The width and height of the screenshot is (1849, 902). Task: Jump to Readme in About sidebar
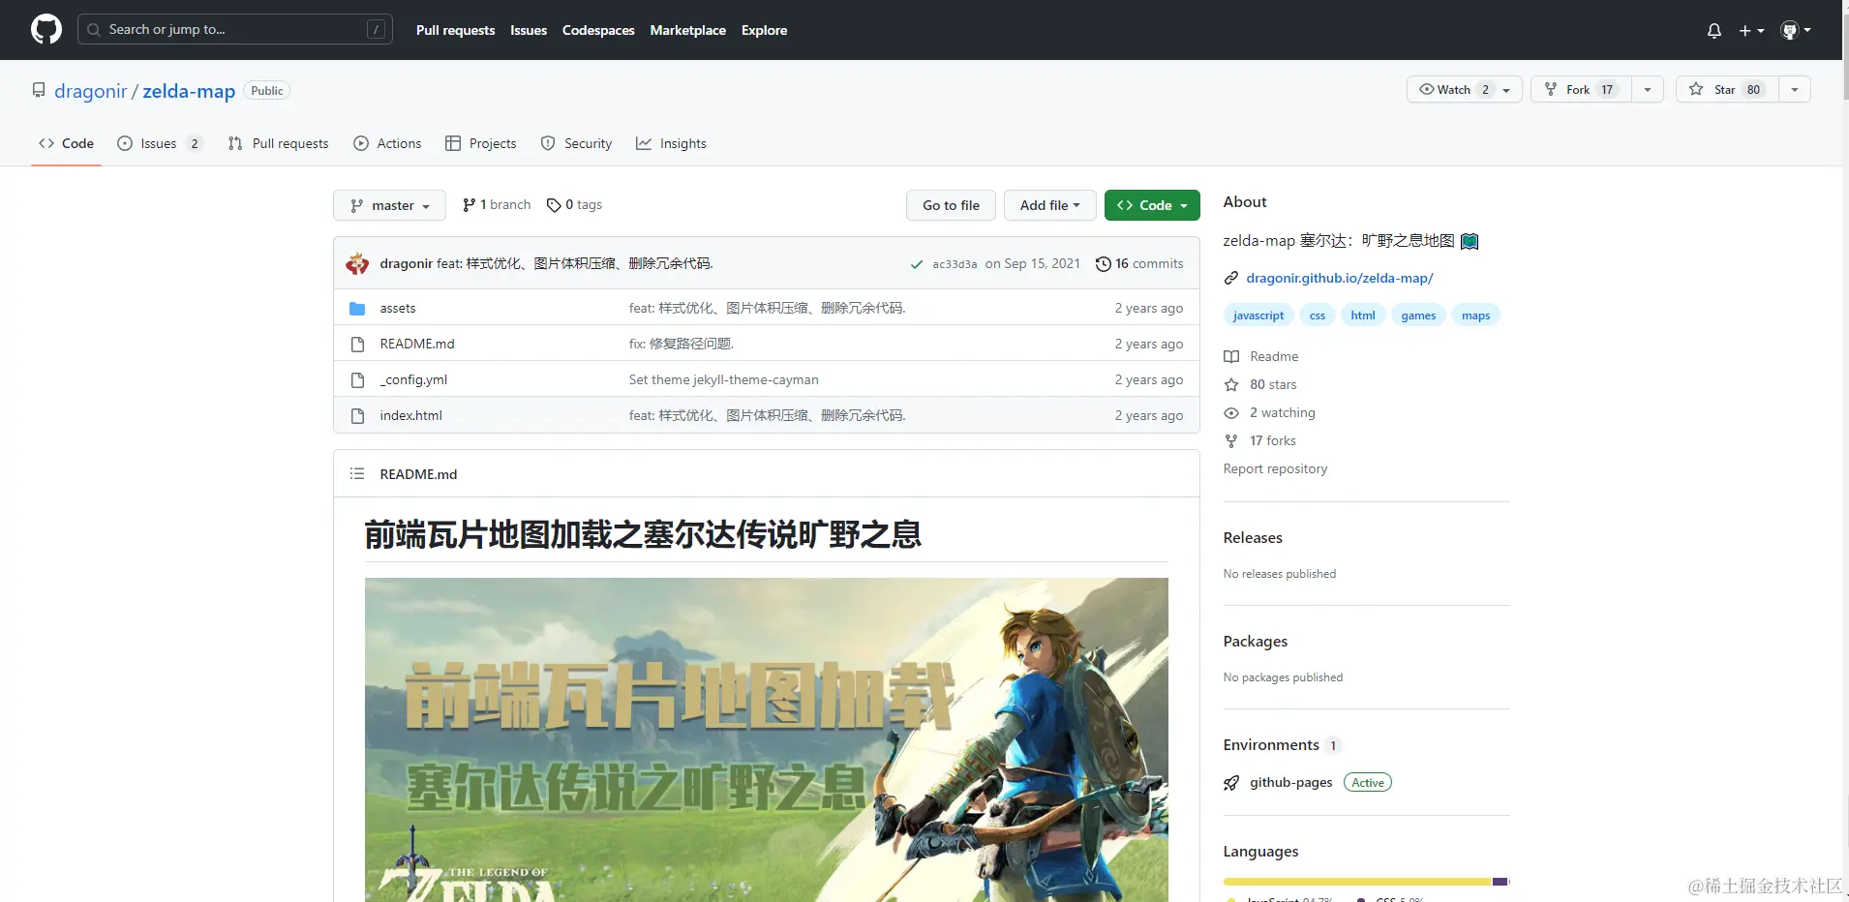point(1261,356)
